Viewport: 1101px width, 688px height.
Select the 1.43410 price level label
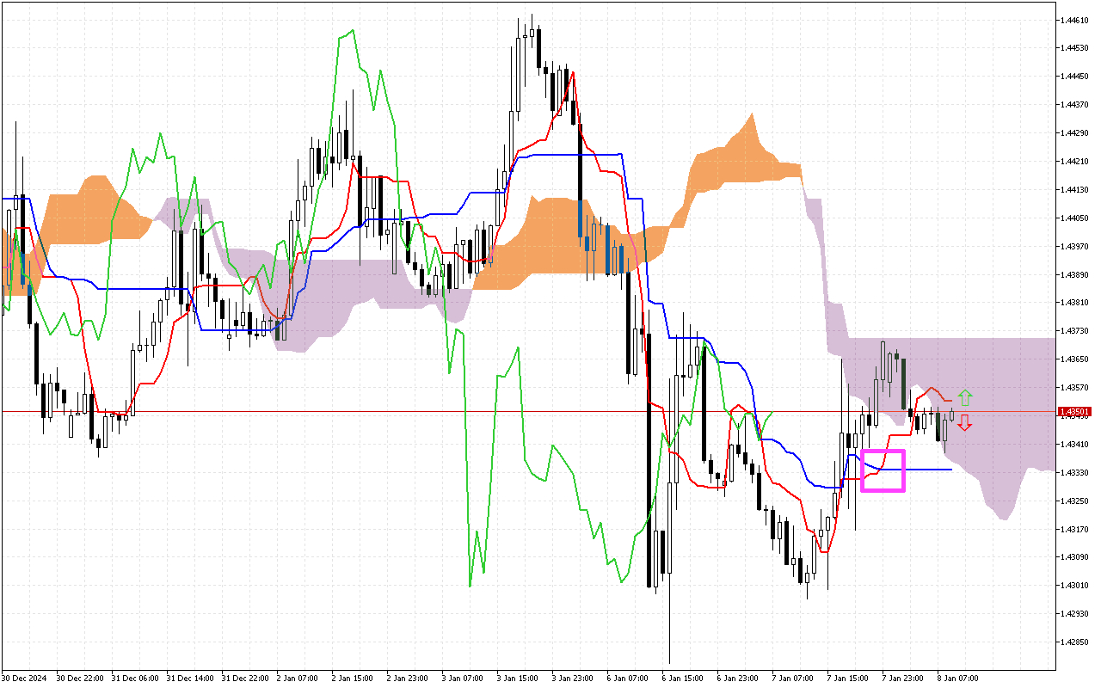tap(1075, 444)
